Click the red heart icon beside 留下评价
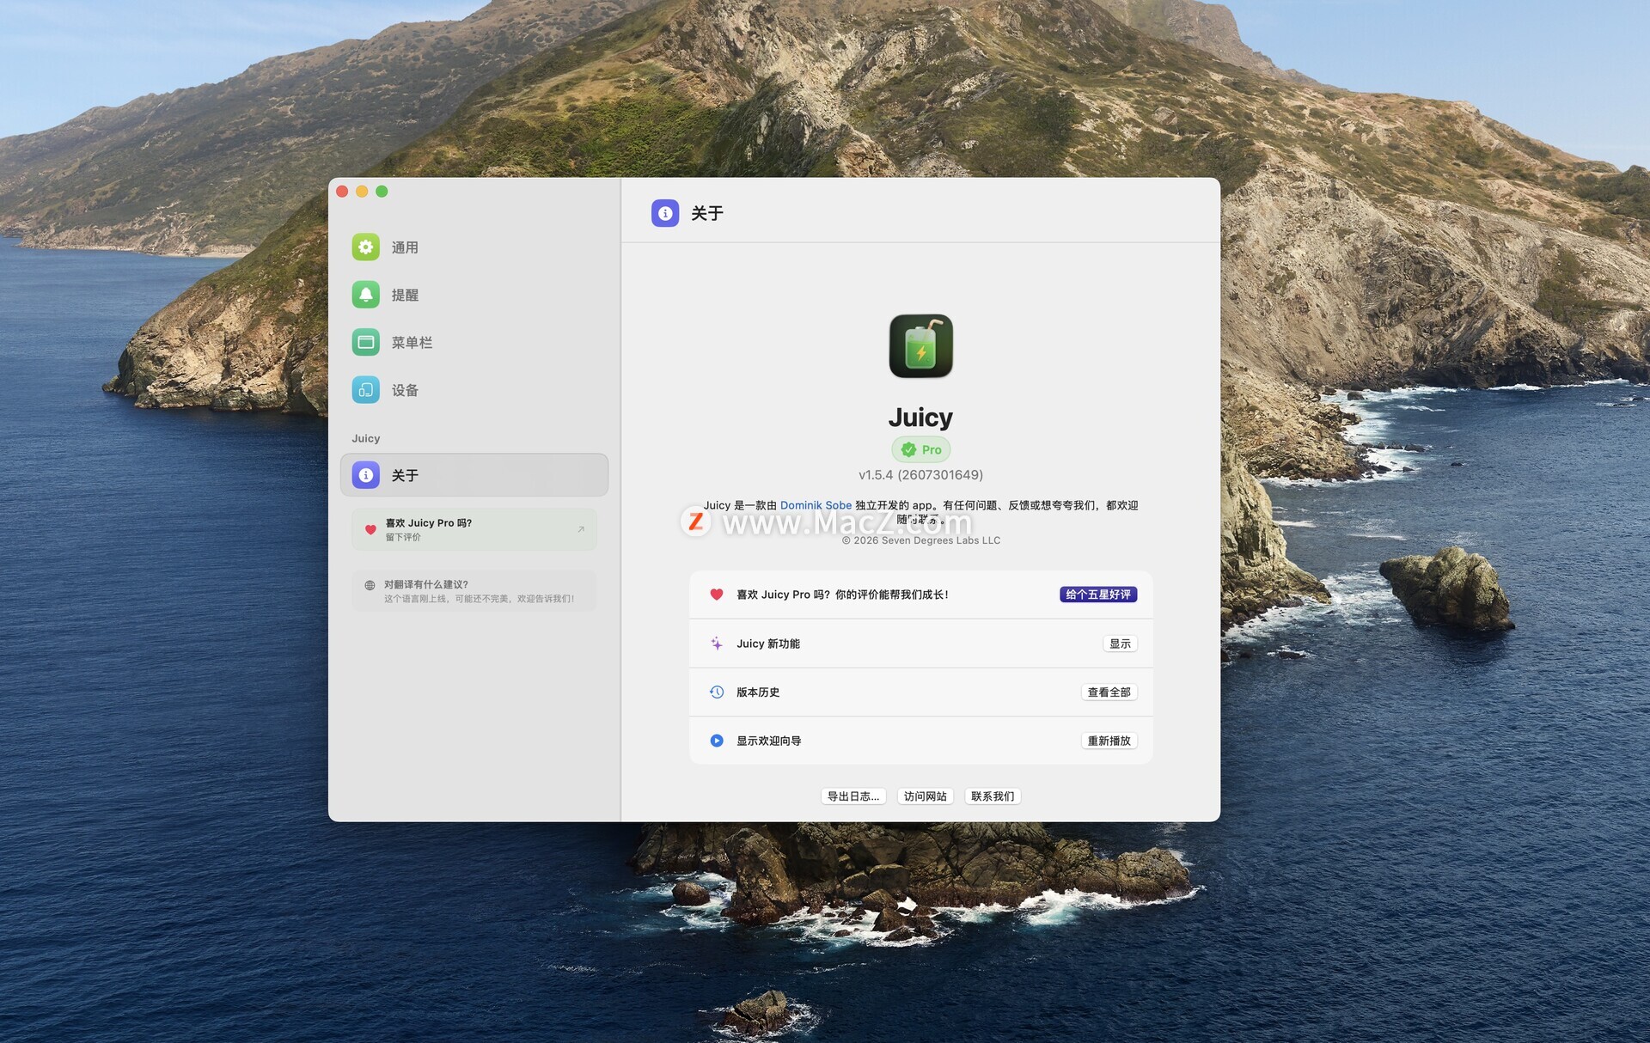Viewport: 1650px width, 1043px height. (370, 529)
